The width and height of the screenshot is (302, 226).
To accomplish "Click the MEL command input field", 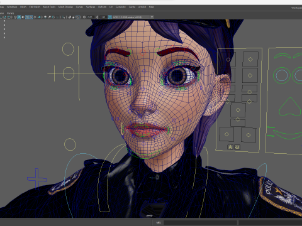I will pyautogui.click(x=200, y=222).
